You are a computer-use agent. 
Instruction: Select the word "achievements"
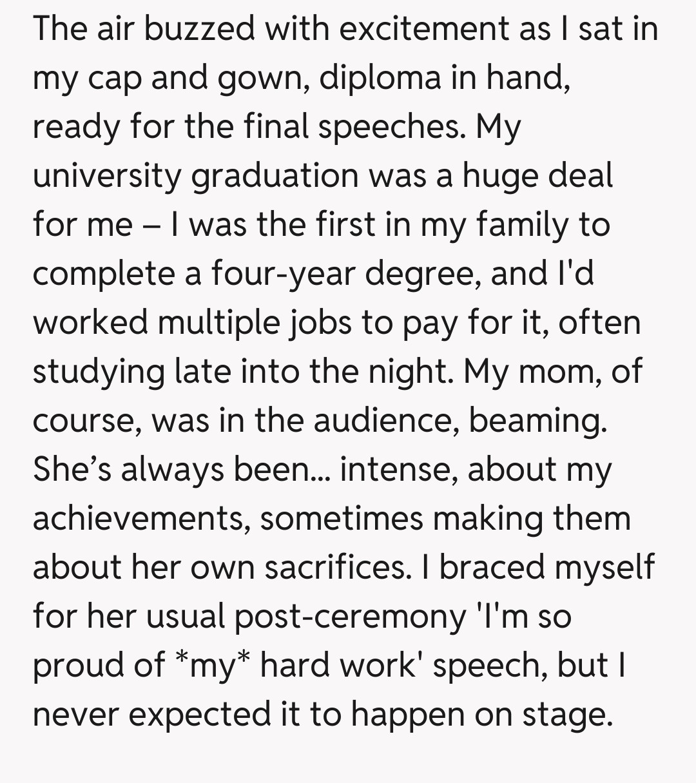[x=142, y=519]
